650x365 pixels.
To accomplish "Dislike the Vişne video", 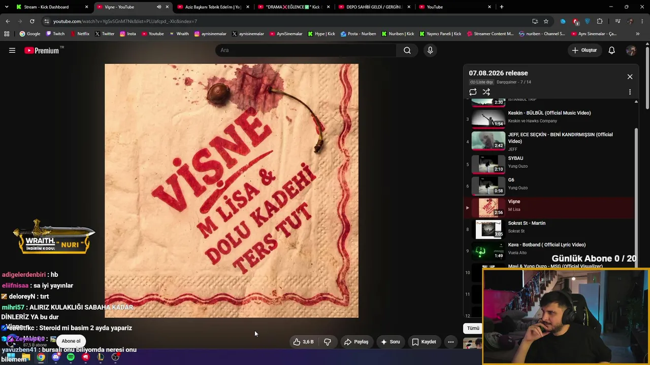I will [328, 342].
